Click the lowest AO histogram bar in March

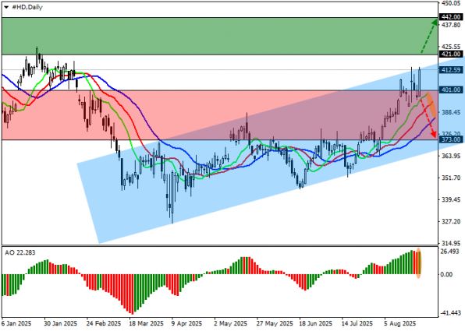point(132,294)
